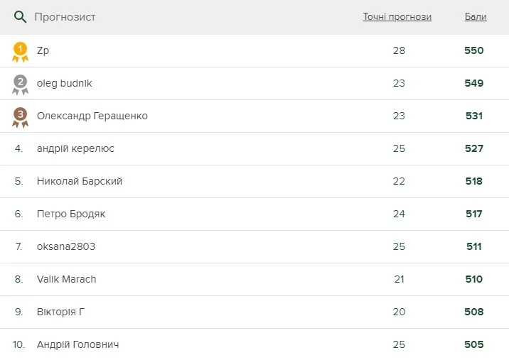Click the 550 points score
Image resolution: width=509 pixels, height=360 pixels.
coord(473,51)
